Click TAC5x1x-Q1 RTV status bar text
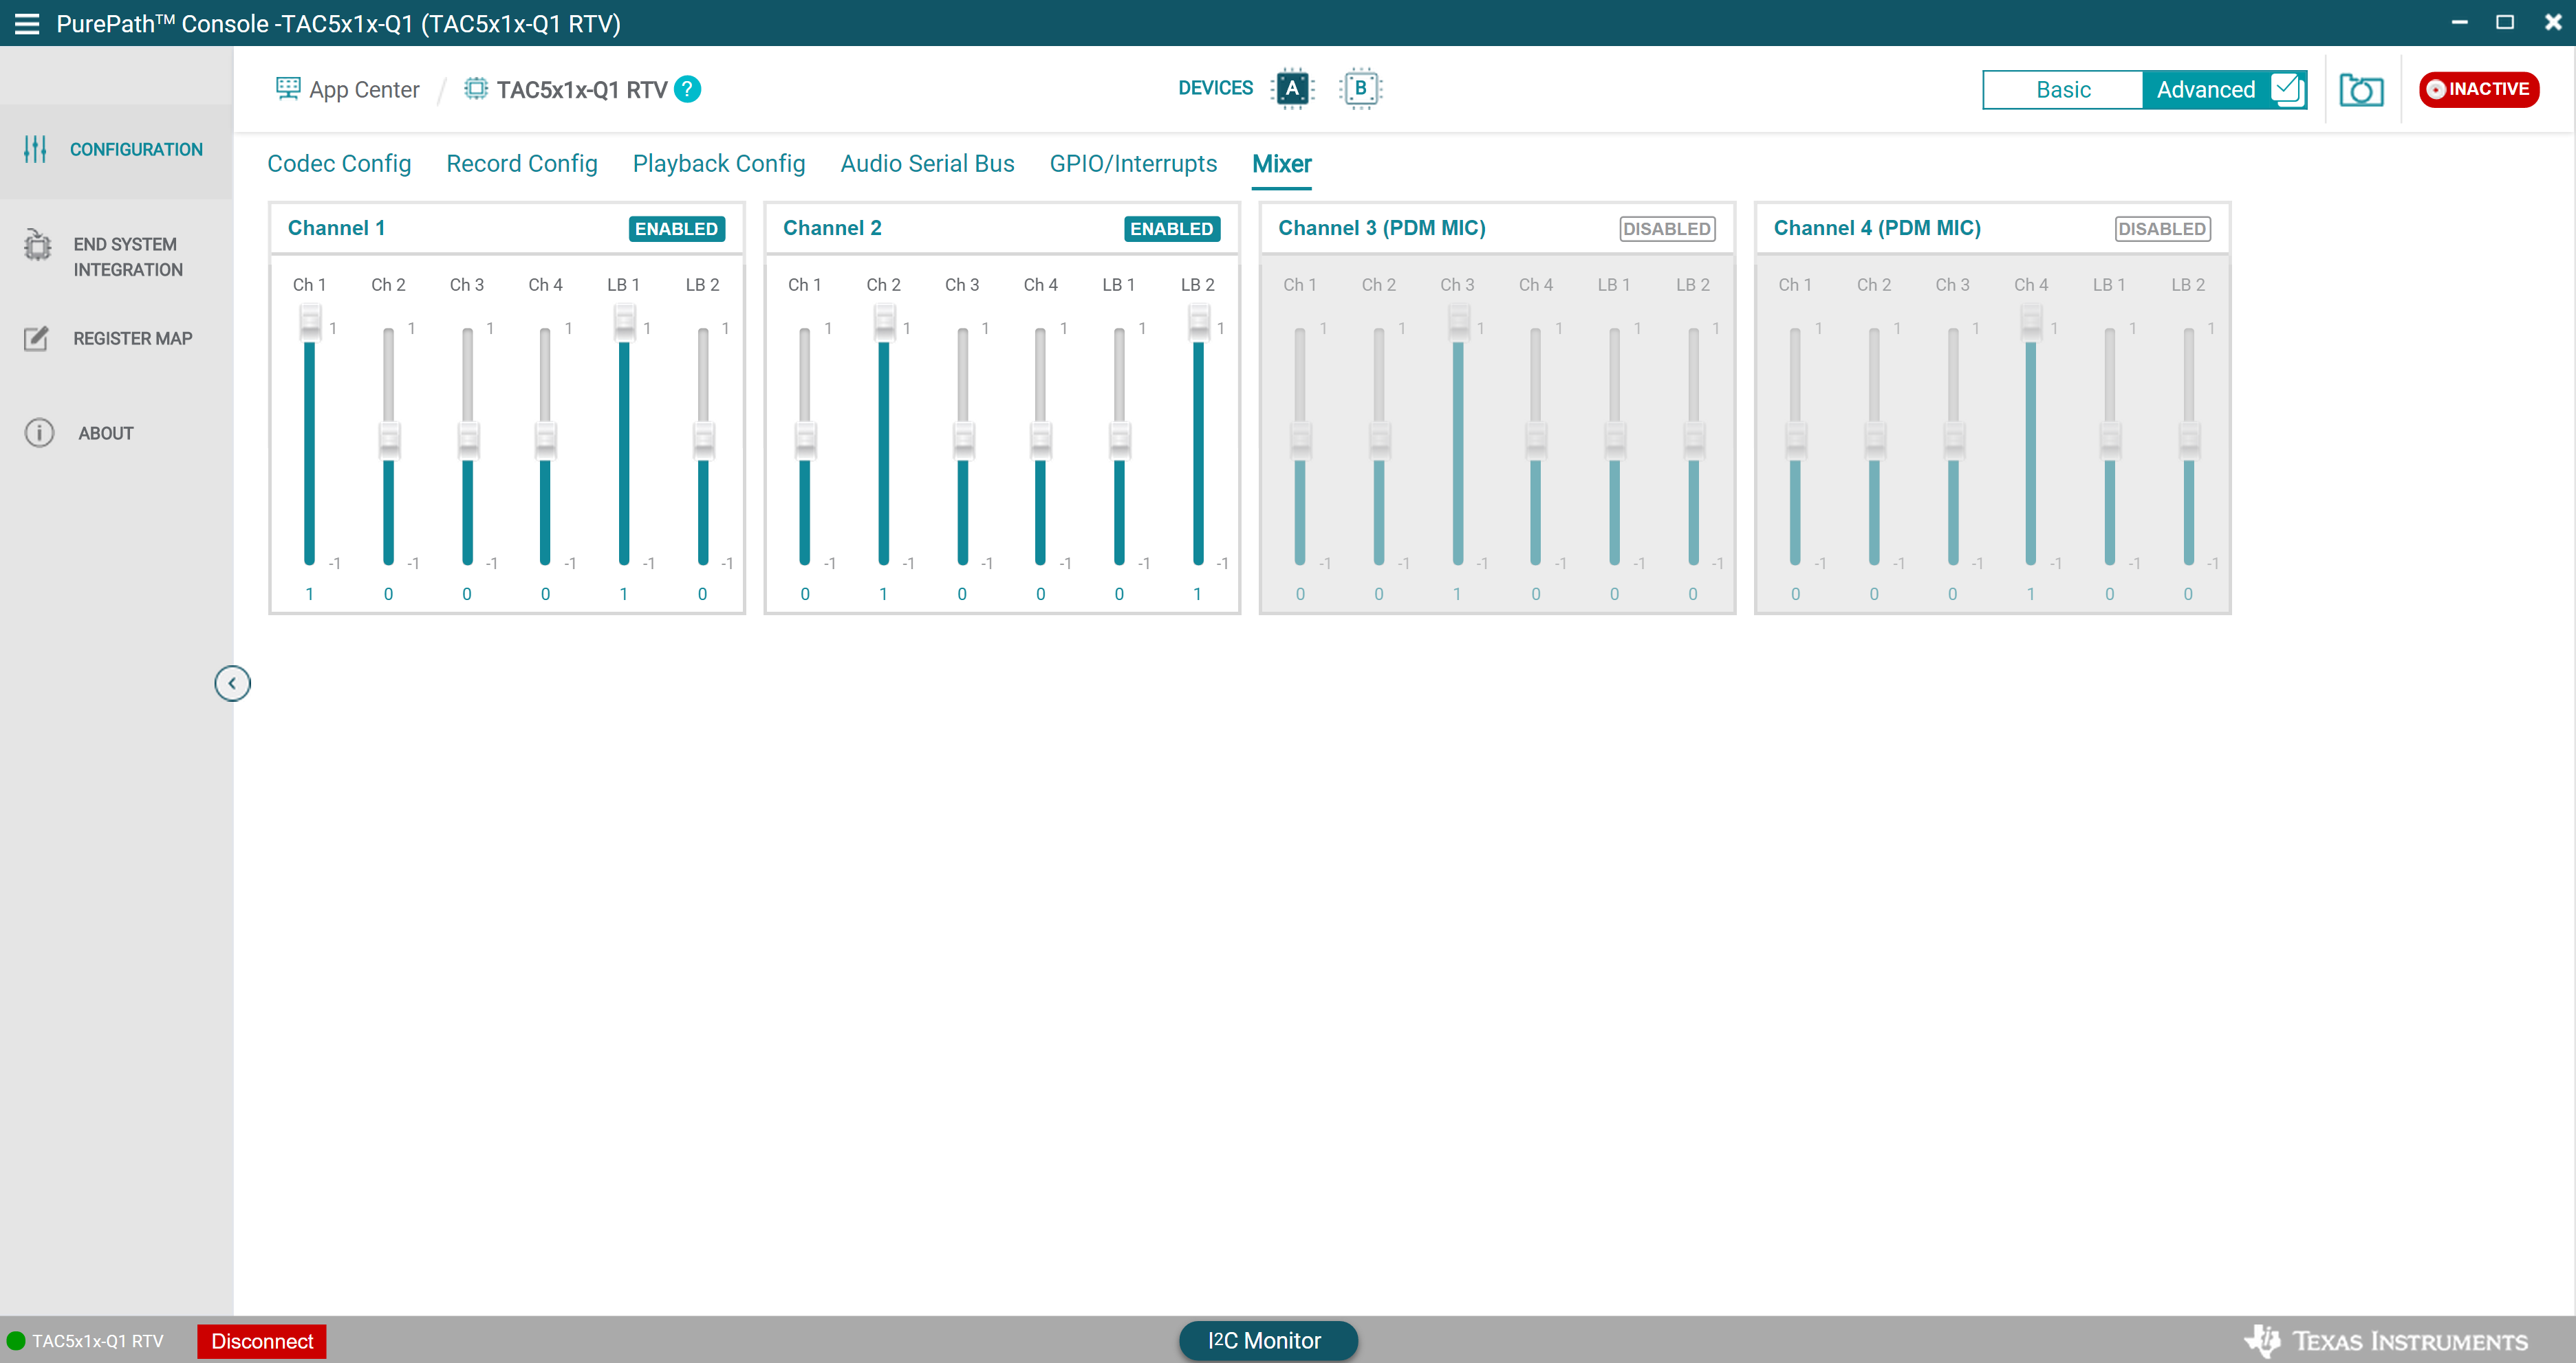Image resolution: width=2576 pixels, height=1363 pixels. 98,1341
